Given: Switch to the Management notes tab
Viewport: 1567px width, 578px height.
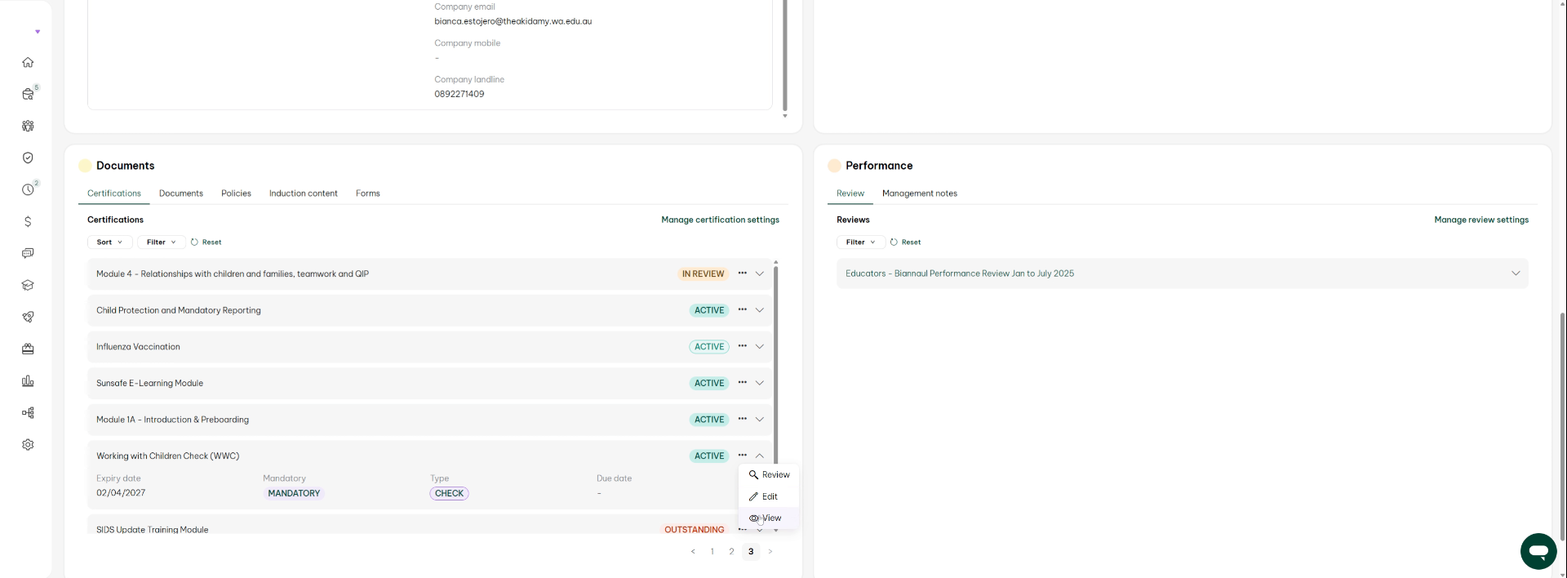Looking at the screenshot, I should coord(919,193).
